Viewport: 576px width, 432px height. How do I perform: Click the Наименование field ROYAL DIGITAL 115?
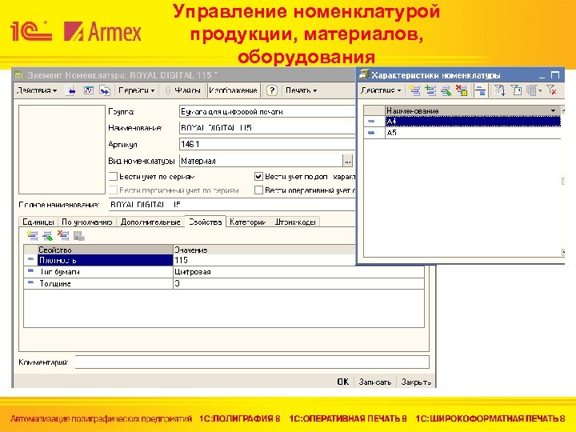[267, 128]
